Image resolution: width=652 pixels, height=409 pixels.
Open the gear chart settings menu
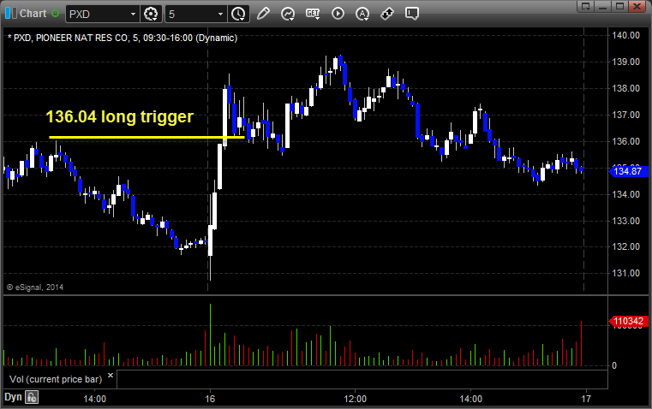(151, 14)
